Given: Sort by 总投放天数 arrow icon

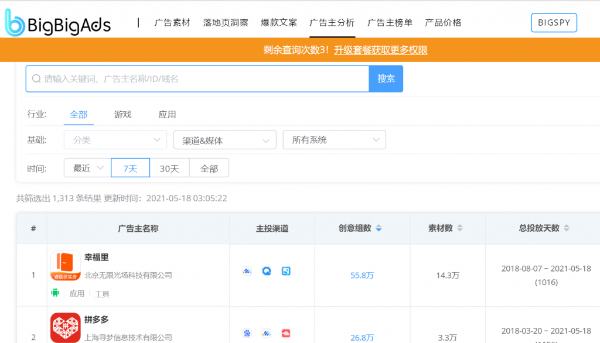Looking at the screenshot, I should 567,228.
